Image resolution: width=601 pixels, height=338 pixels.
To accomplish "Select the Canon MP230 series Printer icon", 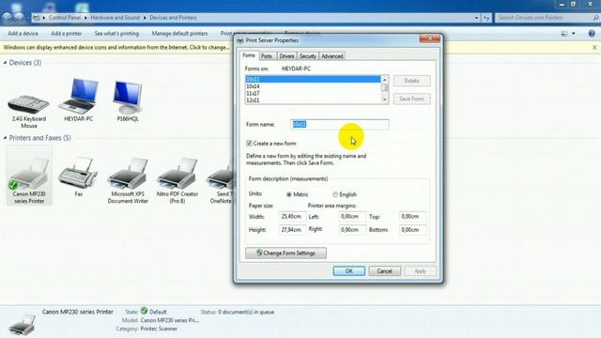I will click(29, 176).
